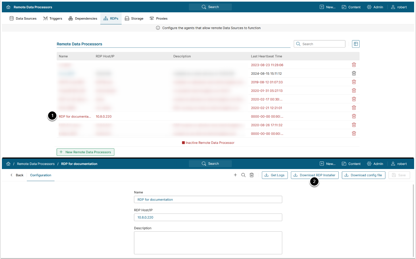
Task: Click the vertical scrollbar of configuration page
Action: point(413,220)
